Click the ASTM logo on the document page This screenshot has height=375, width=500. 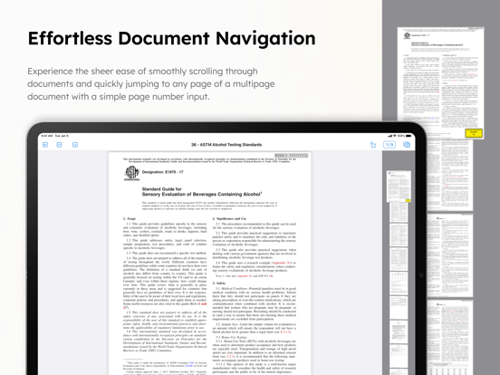pos(131,173)
